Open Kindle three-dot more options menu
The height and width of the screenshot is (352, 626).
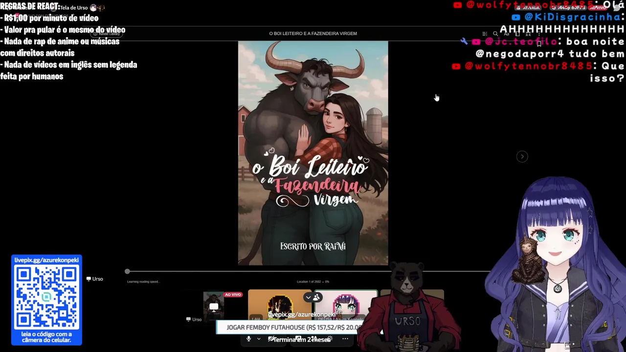pos(539,34)
